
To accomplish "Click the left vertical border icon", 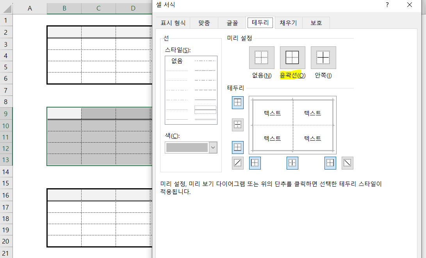I will click(255, 163).
